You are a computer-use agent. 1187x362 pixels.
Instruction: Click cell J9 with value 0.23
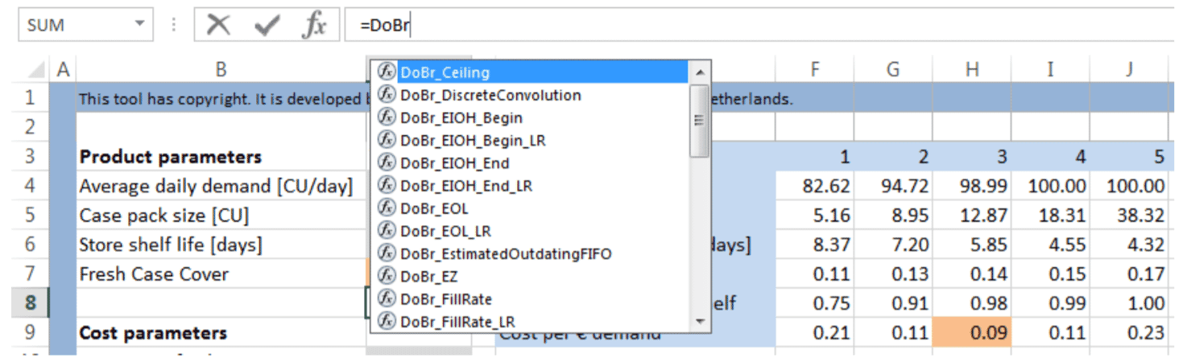click(1129, 333)
